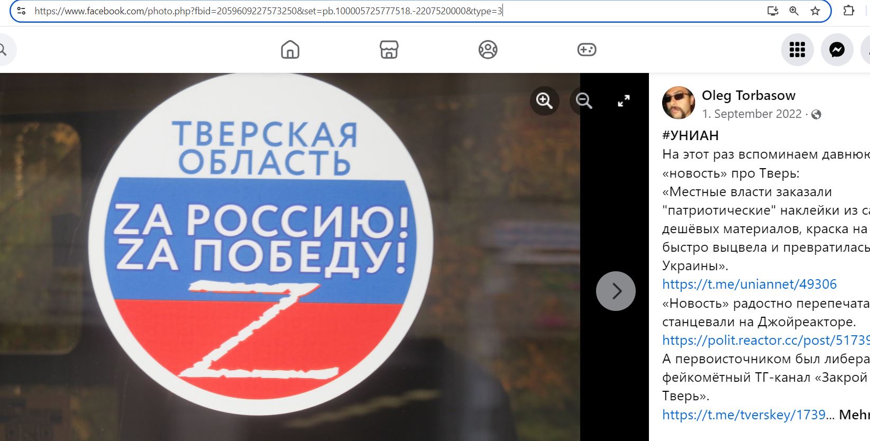
Task: View site information icon in address bar
Action: [21, 11]
